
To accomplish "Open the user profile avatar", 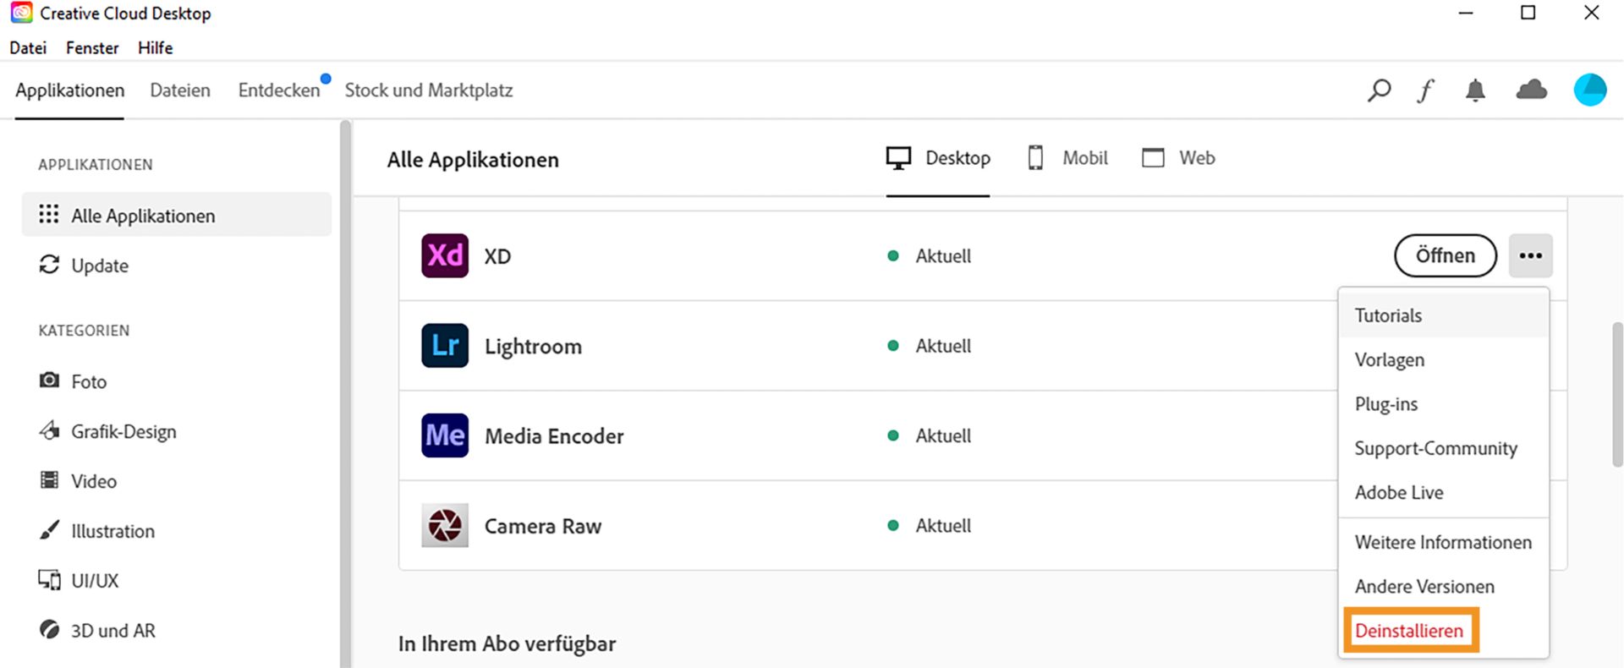I will tap(1589, 90).
